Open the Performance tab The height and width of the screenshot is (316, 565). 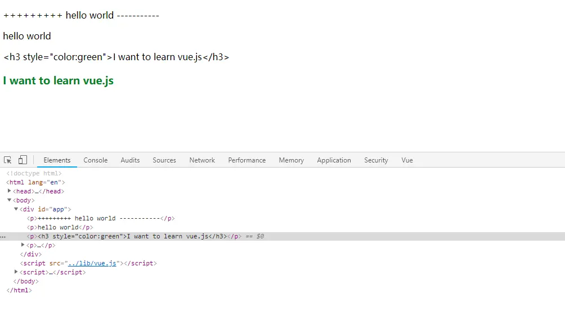click(x=247, y=160)
